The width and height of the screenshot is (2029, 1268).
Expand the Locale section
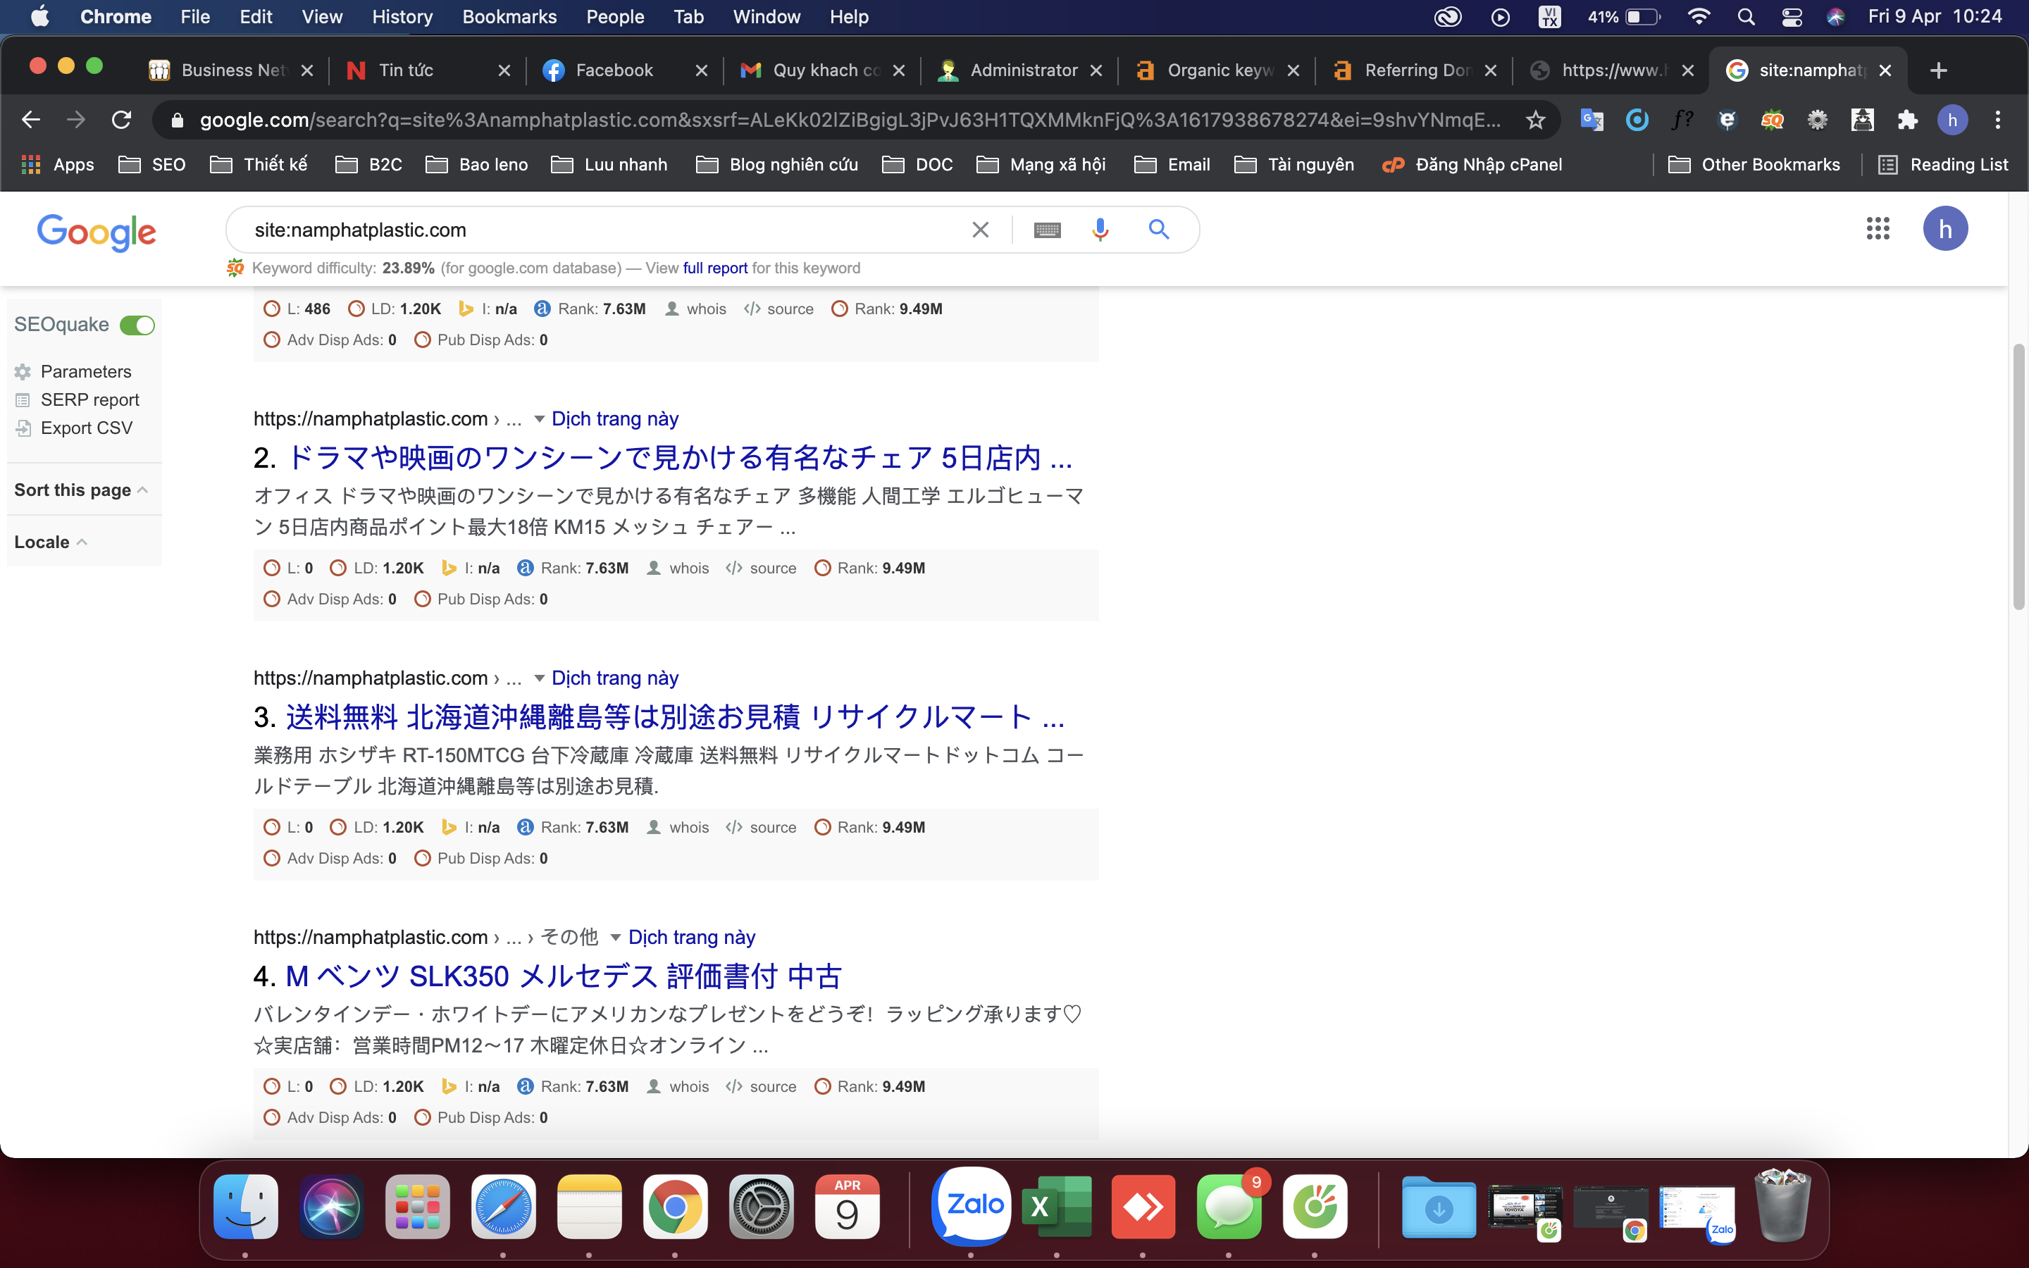tap(50, 542)
